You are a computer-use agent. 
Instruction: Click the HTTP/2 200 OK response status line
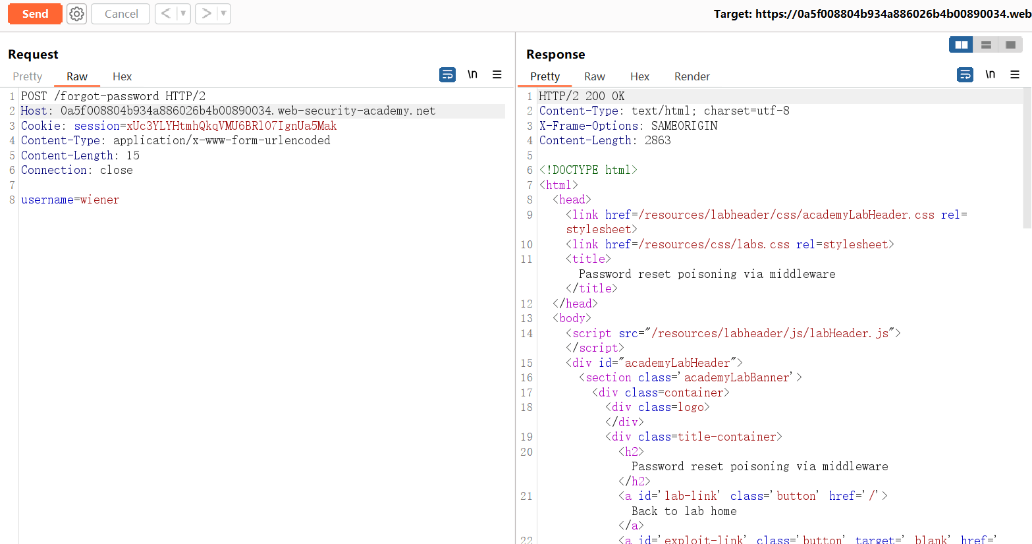click(582, 96)
